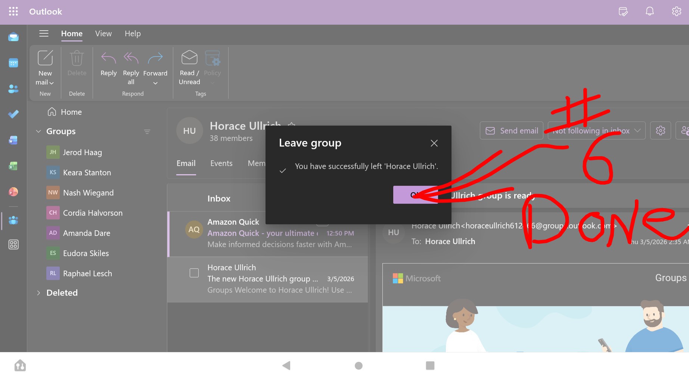Open People from left rail
Image resolution: width=689 pixels, height=379 pixels.
coord(13,89)
